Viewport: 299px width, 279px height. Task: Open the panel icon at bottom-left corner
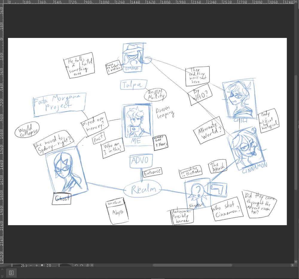coord(11,272)
